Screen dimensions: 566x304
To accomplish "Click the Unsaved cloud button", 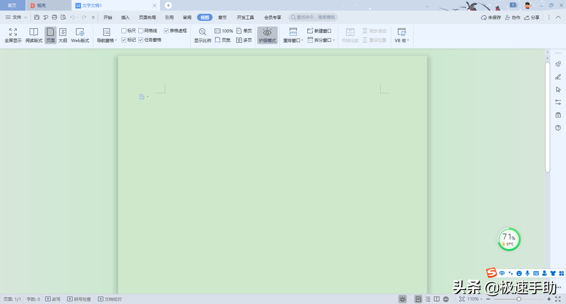I will 491,17.
